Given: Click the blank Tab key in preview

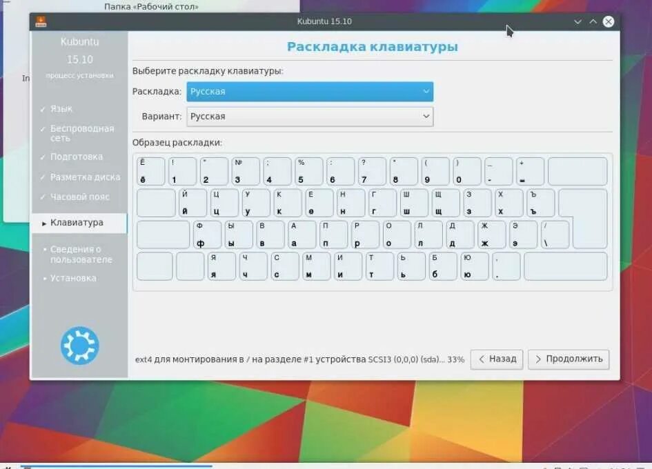Looking at the screenshot, I should (156, 203).
